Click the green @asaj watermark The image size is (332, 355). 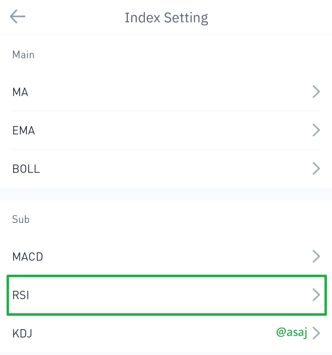point(292,333)
